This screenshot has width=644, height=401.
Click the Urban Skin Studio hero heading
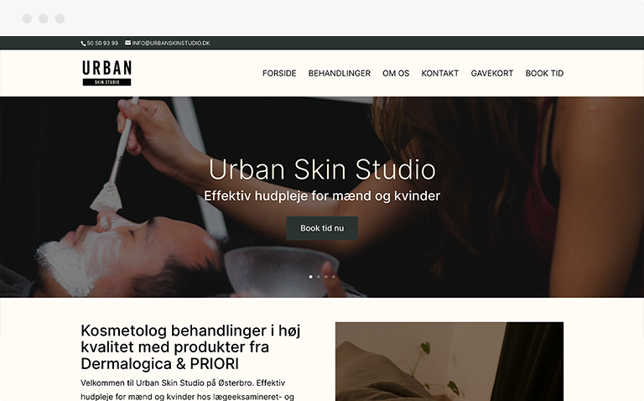322,169
